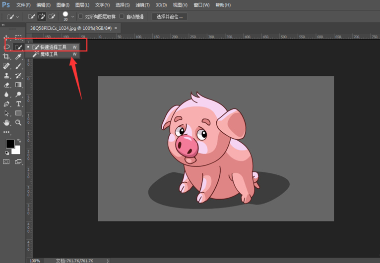Enable 对所有图层取样 checkbox
Image resolution: width=380 pixels, height=263 pixels.
[81, 16]
